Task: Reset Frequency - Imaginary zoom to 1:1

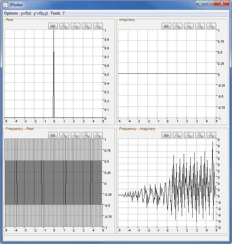Action: coord(211,135)
